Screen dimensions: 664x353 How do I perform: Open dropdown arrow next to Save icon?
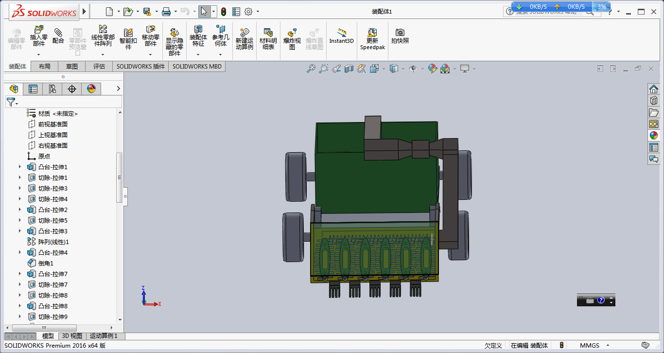pos(157,12)
